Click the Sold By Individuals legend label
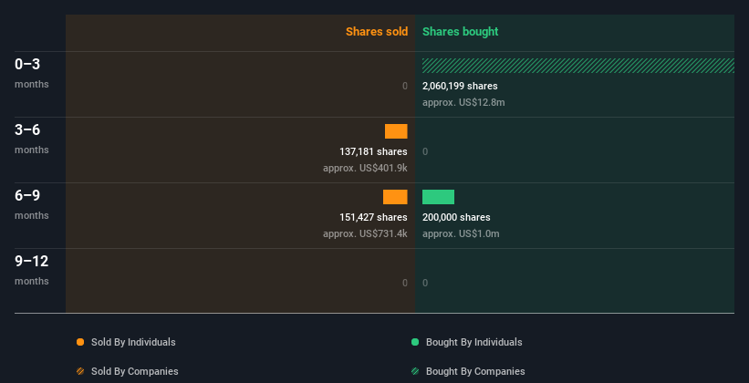The image size is (749, 383). click(133, 342)
